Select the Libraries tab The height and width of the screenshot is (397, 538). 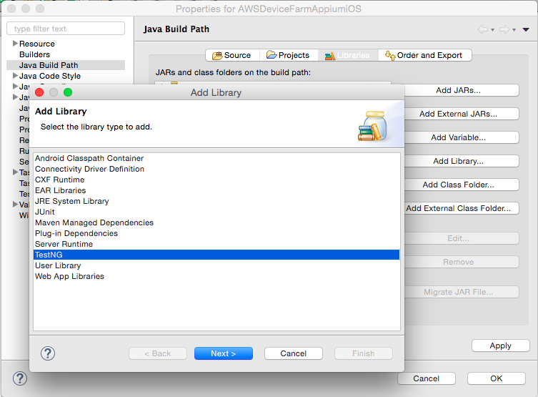[x=348, y=55]
